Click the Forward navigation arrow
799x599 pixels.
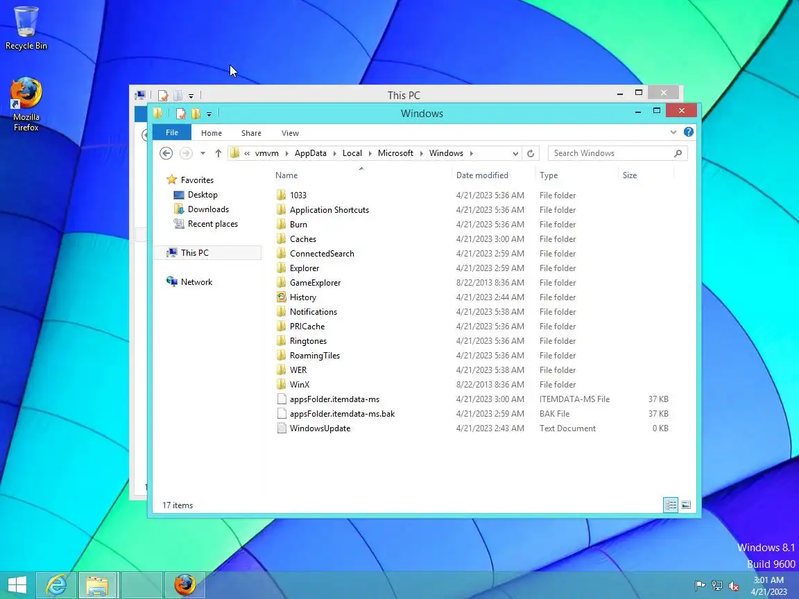coord(186,153)
